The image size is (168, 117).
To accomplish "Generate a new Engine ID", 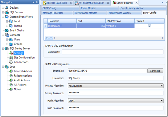I will coord(155,71).
